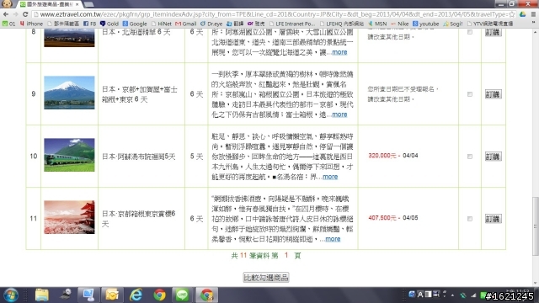Click the page vertical scrollbar thumb
This screenshot has width=539, height=303.
[x=536, y=226]
